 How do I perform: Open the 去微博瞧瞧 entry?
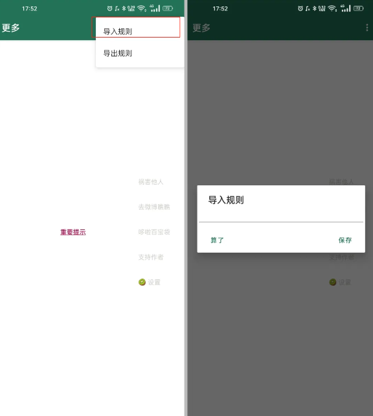154,207
